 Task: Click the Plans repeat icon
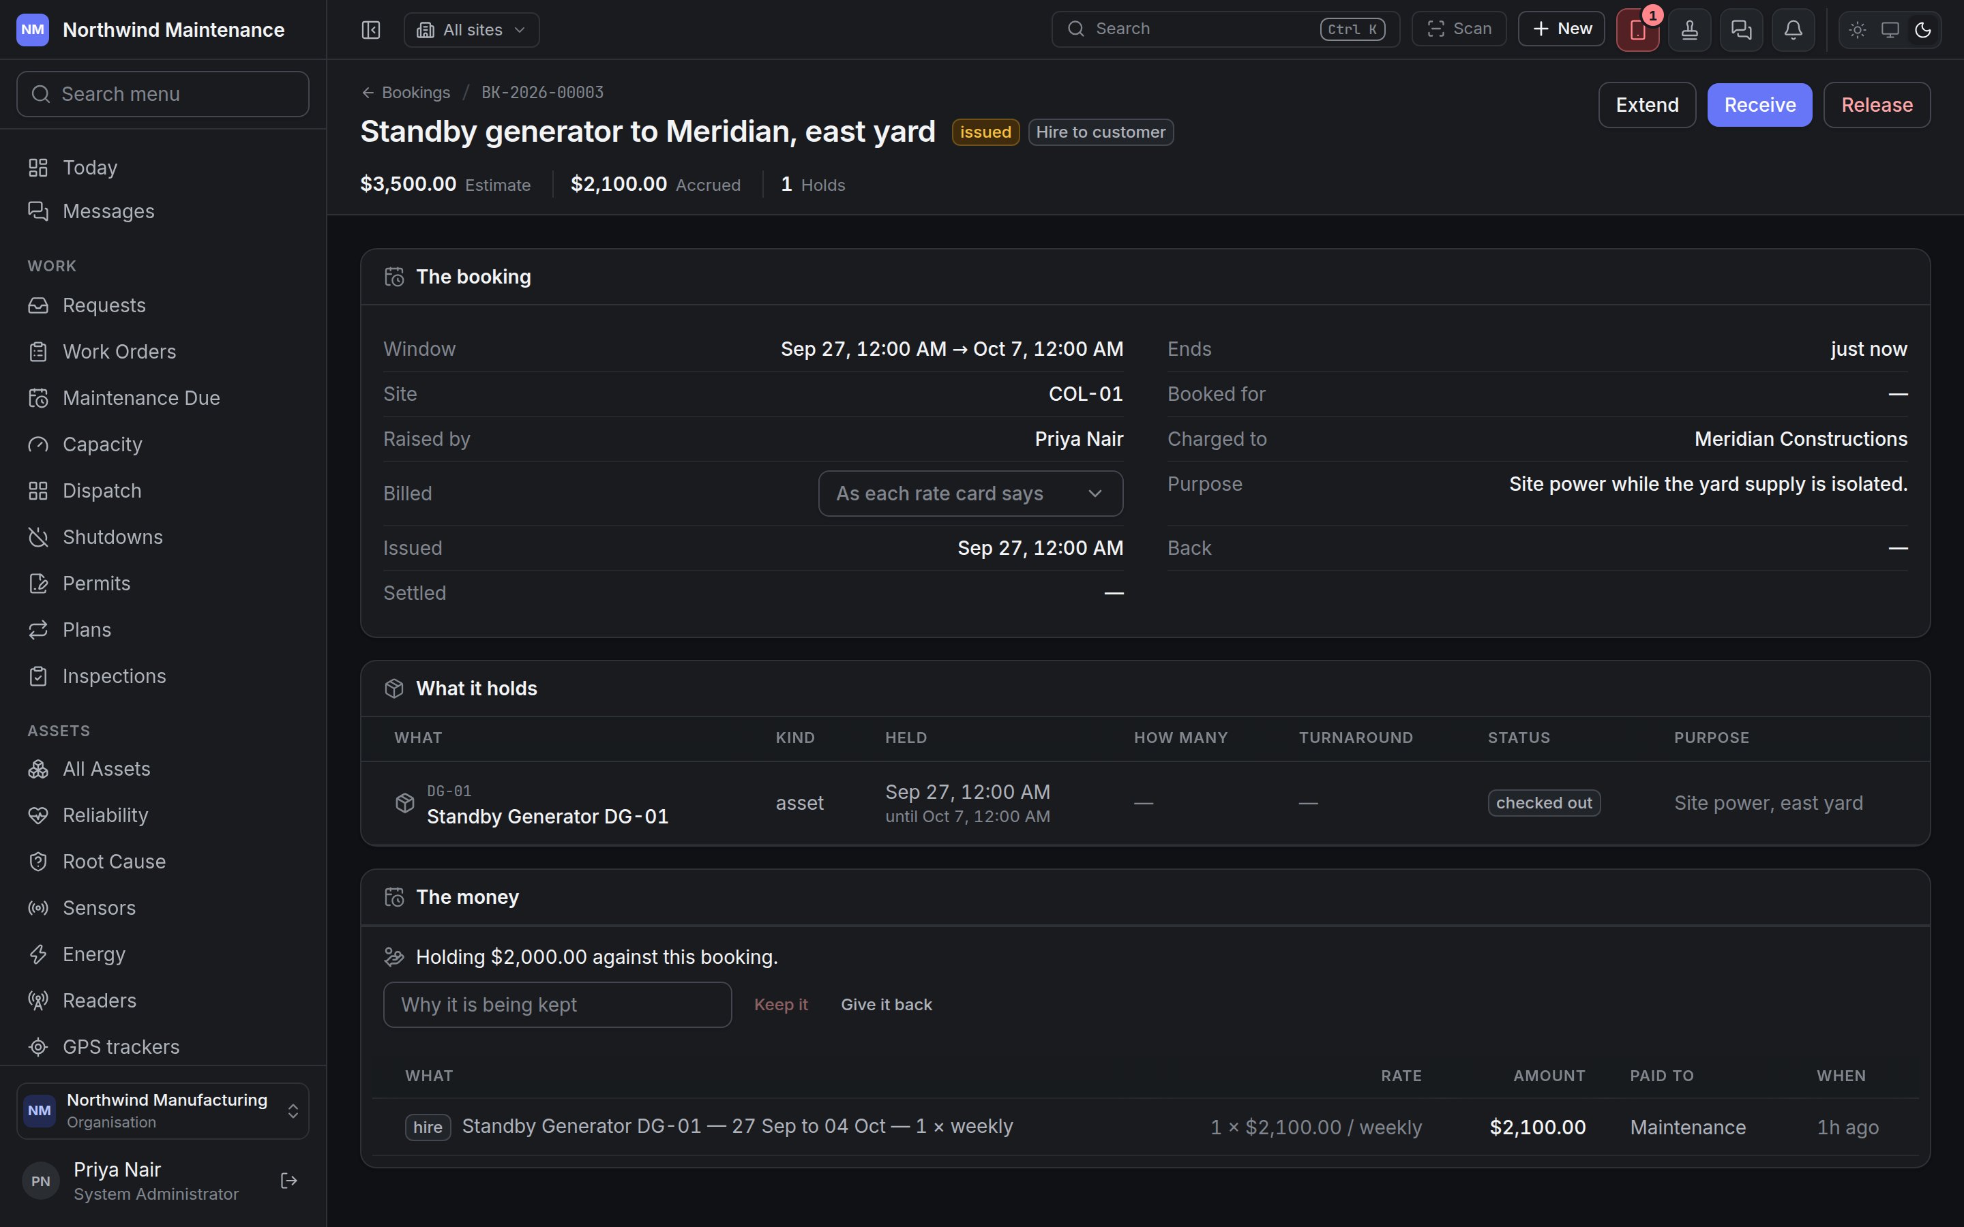pyautogui.click(x=38, y=630)
